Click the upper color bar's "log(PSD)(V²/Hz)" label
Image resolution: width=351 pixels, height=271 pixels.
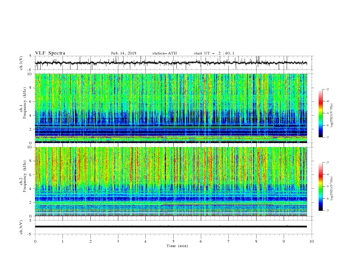point(331,116)
